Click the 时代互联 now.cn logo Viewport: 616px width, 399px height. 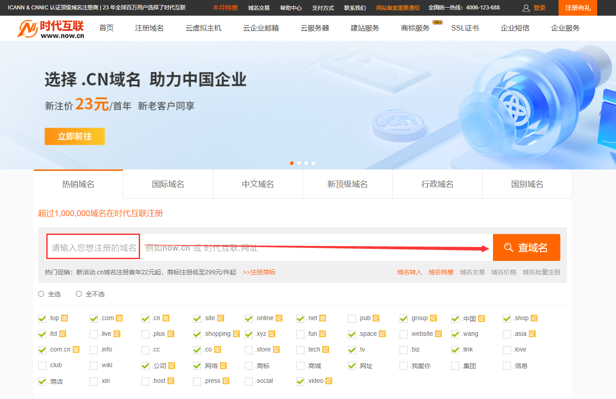[51, 28]
